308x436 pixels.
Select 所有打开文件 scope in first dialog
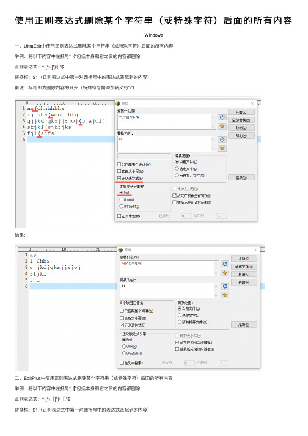click(177, 176)
